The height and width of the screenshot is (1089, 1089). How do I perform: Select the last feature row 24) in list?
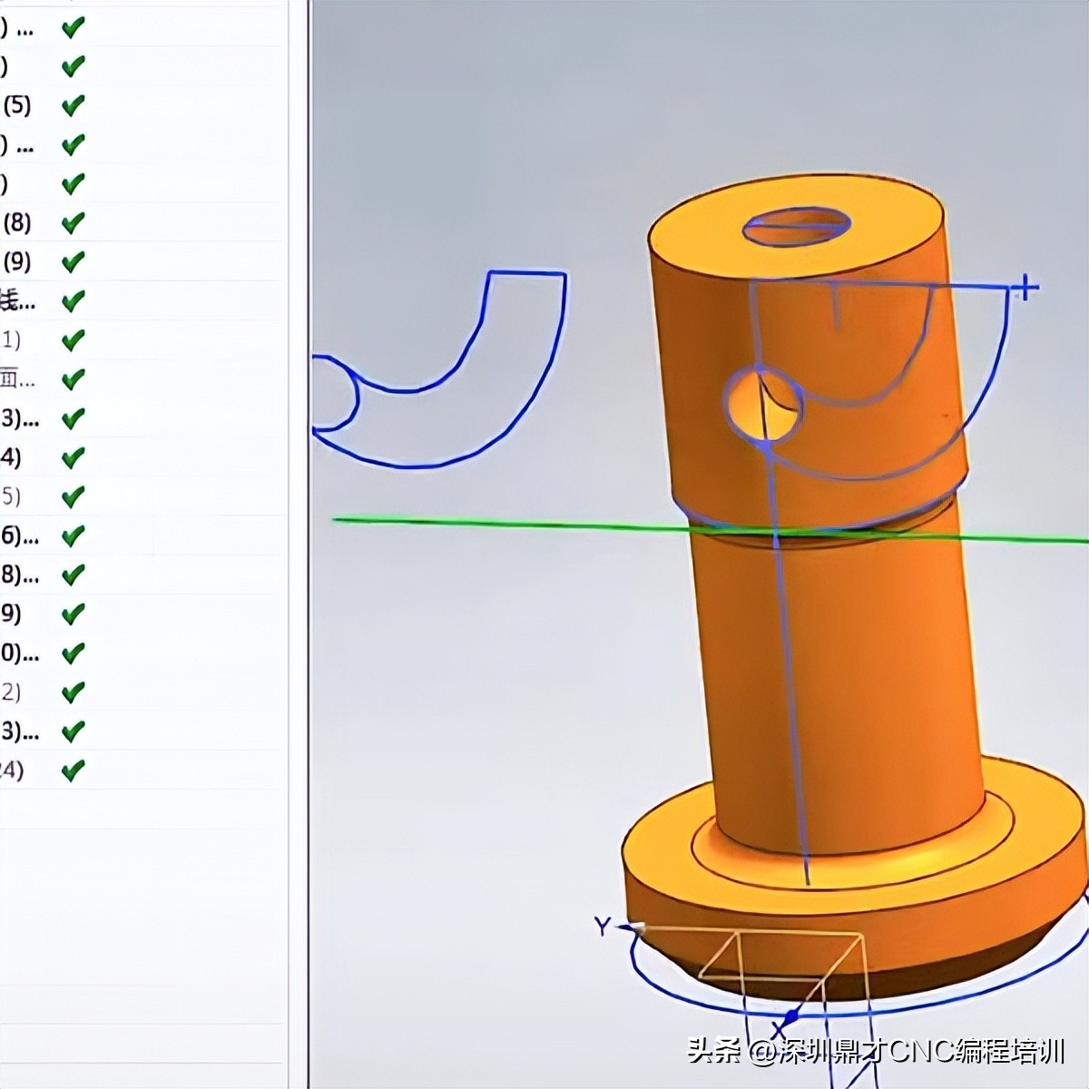[x=13, y=770]
